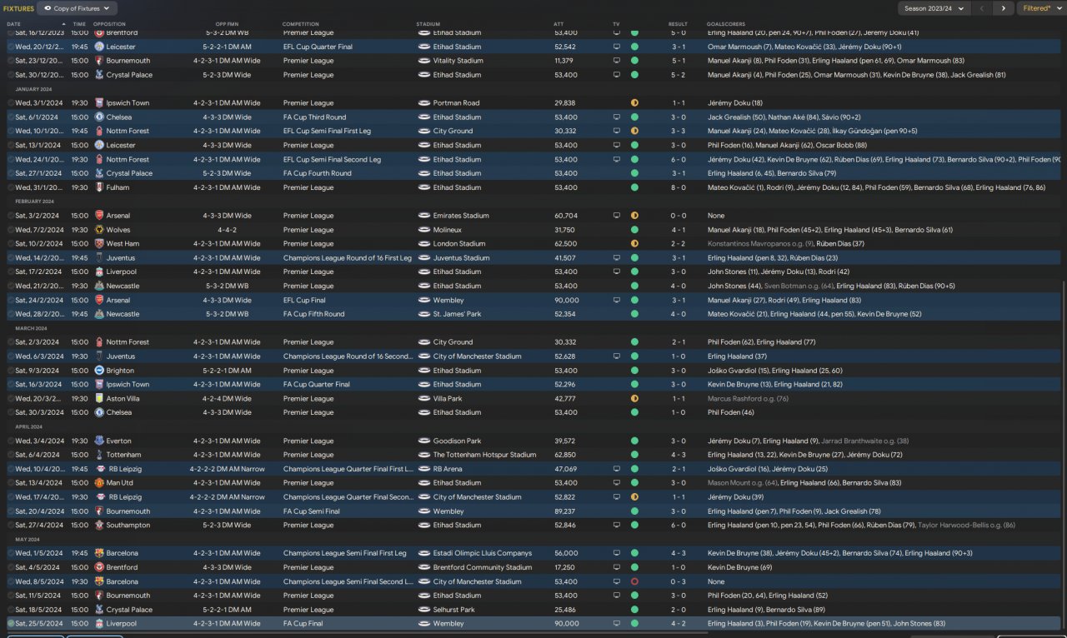Click the FA Cup Final competition text
This screenshot has width=1067, height=638.
pyautogui.click(x=303, y=624)
